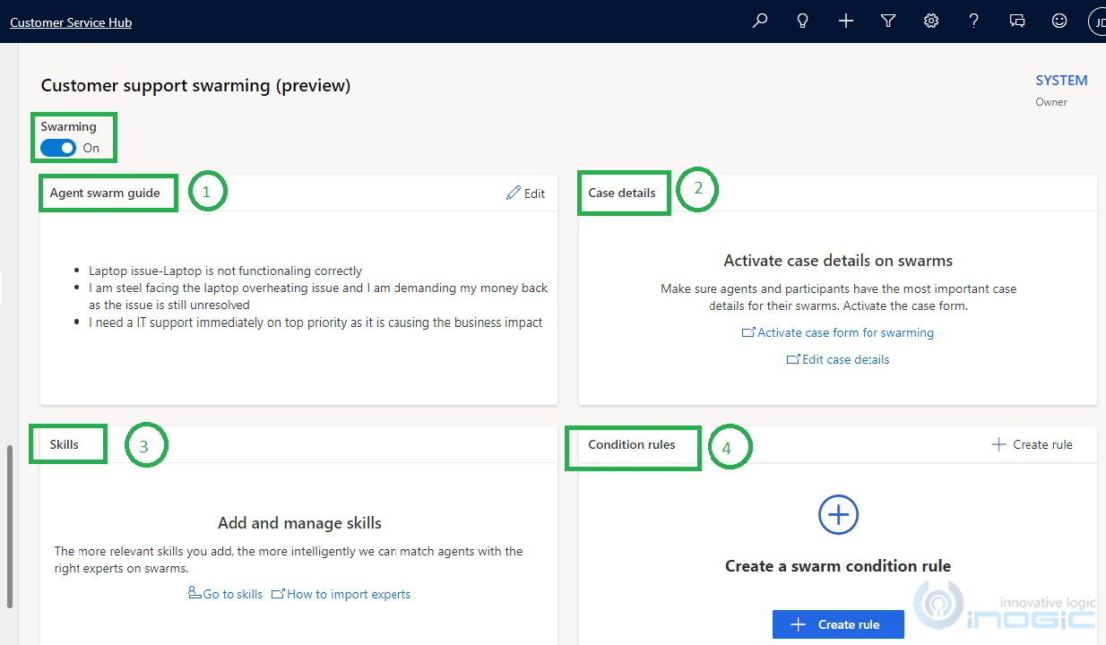Viewport: 1106px width, 645px height.
Task: Open the Edit case details link
Action: (838, 359)
